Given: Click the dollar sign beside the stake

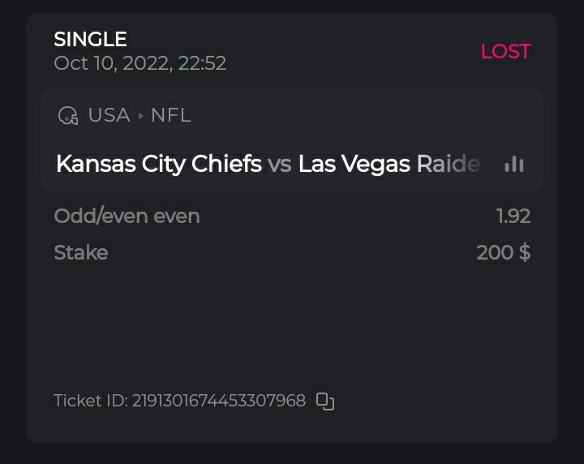Looking at the screenshot, I should 525,252.
